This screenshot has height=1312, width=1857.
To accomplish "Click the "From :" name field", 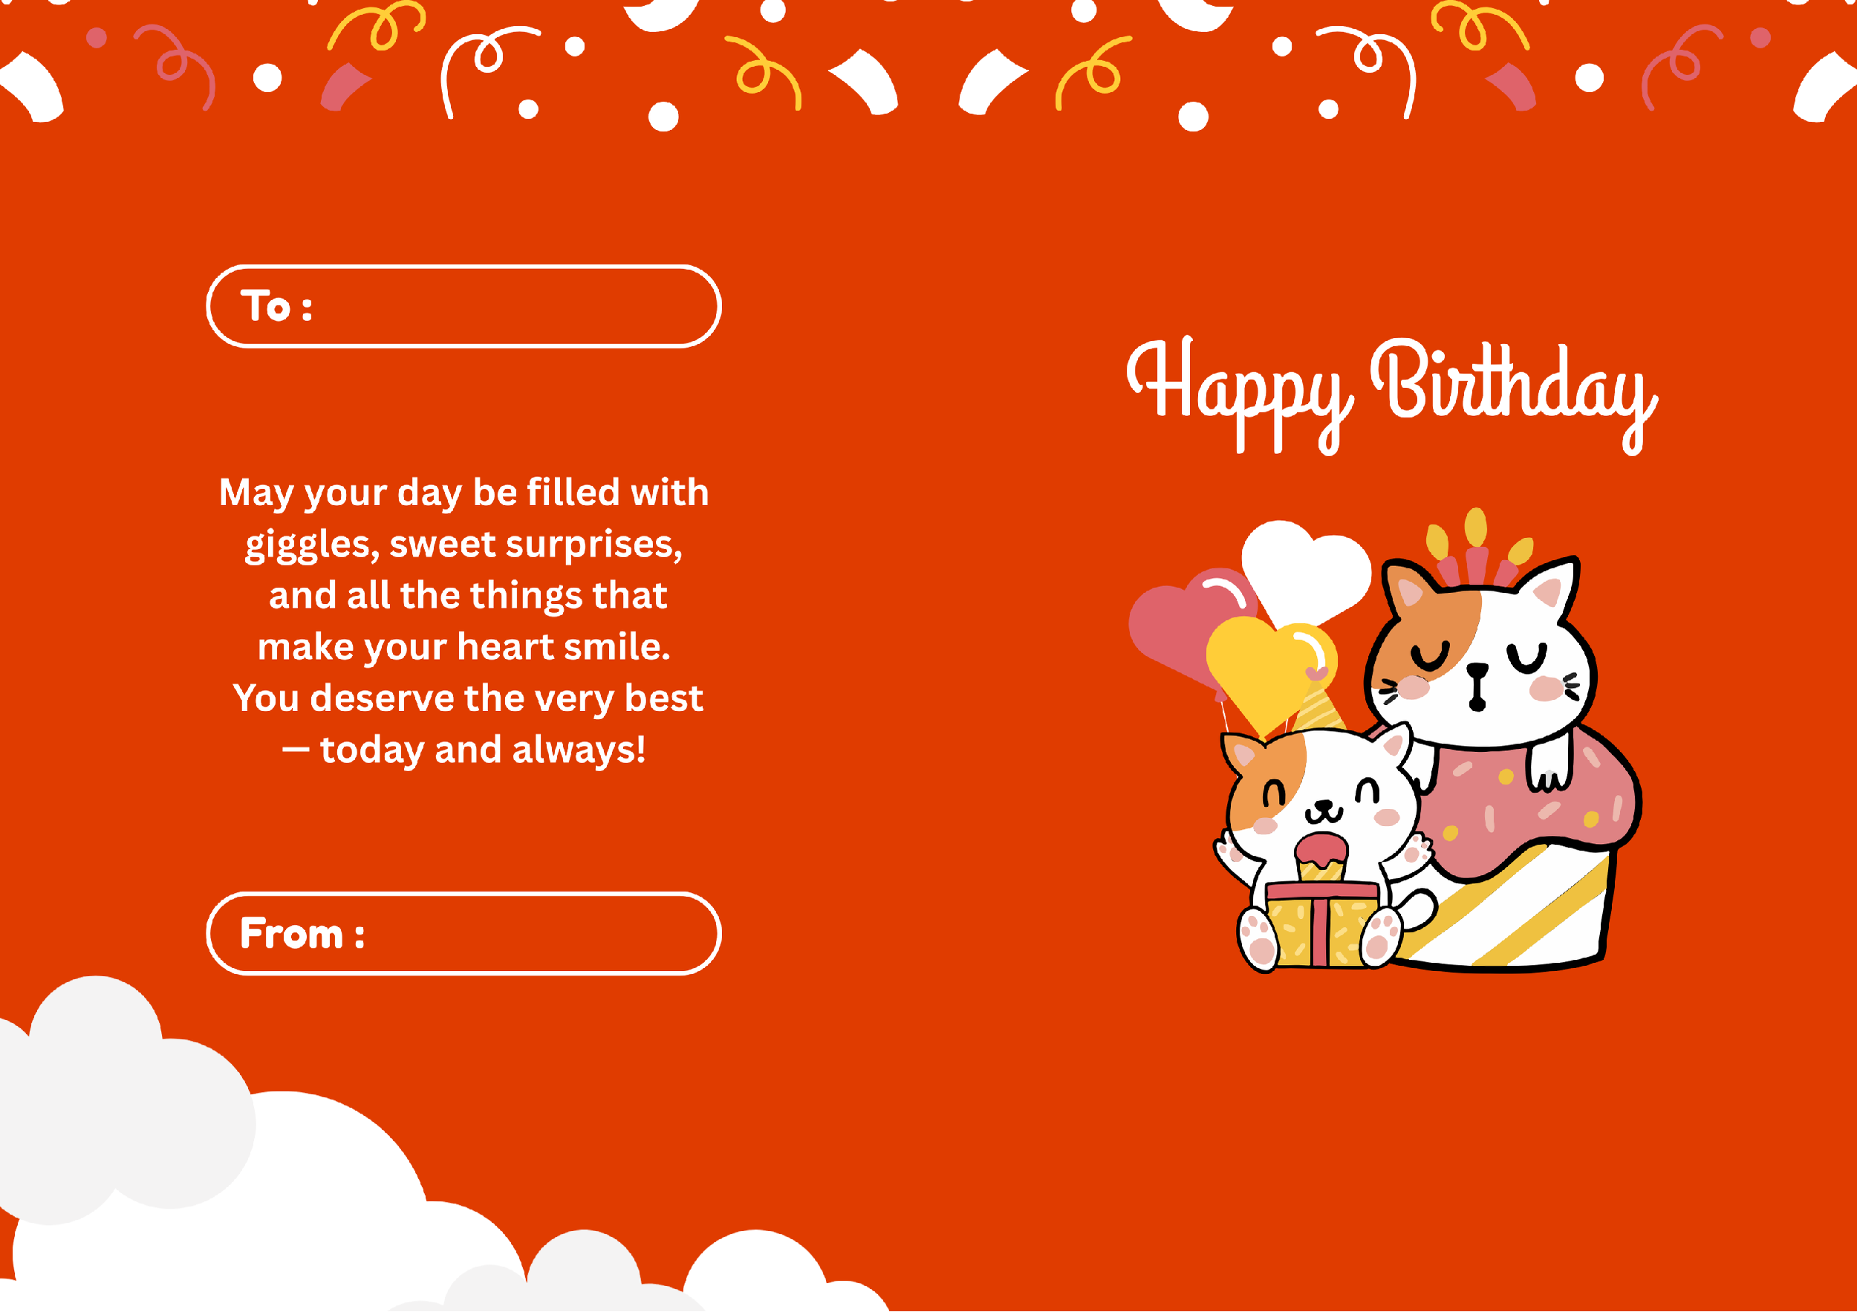I will (x=464, y=933).
